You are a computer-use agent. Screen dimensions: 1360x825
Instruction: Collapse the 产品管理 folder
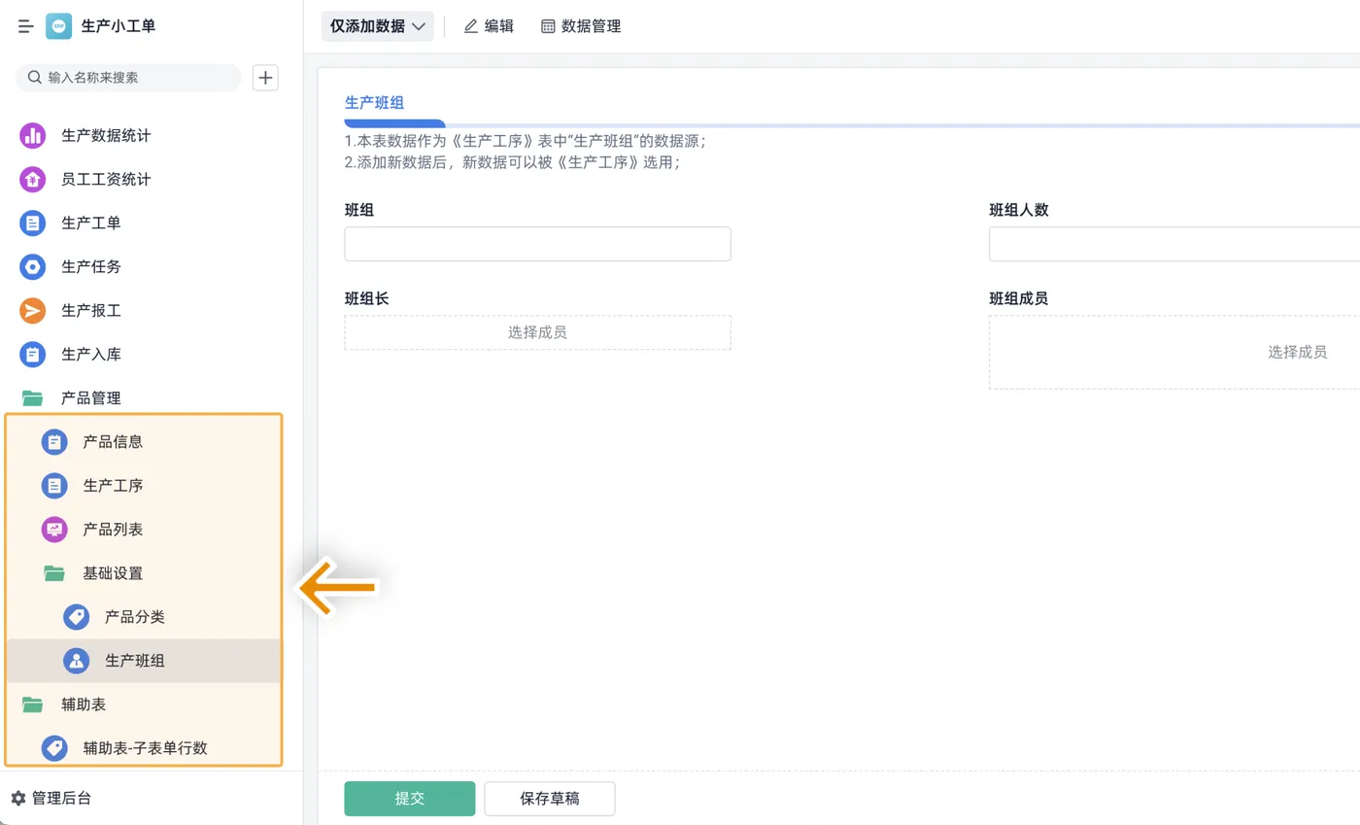tap(33, 398)
